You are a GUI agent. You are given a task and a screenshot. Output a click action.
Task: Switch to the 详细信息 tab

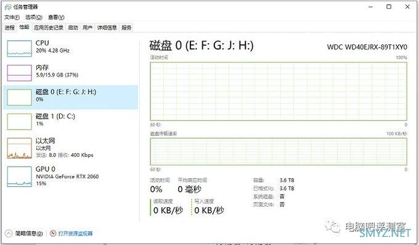tap(107, 28)
